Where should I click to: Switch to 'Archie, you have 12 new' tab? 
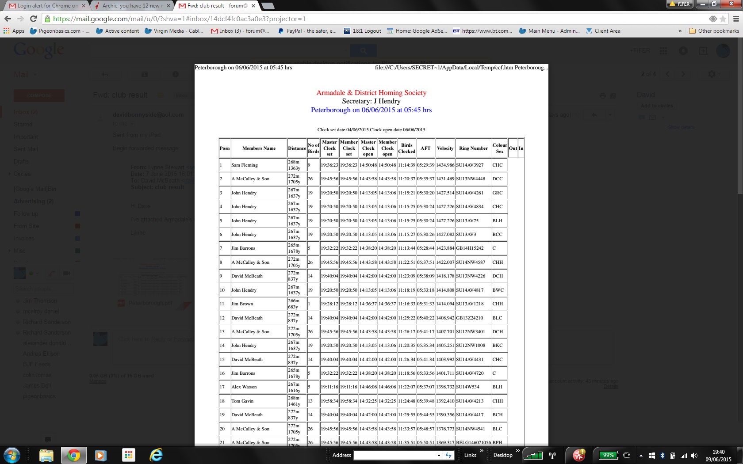pos(133,6)
